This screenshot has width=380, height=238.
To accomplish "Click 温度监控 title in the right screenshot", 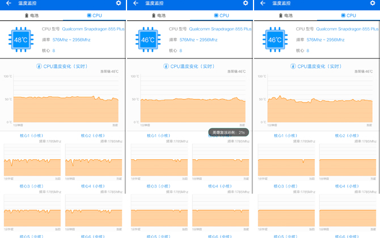I will pos(281,3).
